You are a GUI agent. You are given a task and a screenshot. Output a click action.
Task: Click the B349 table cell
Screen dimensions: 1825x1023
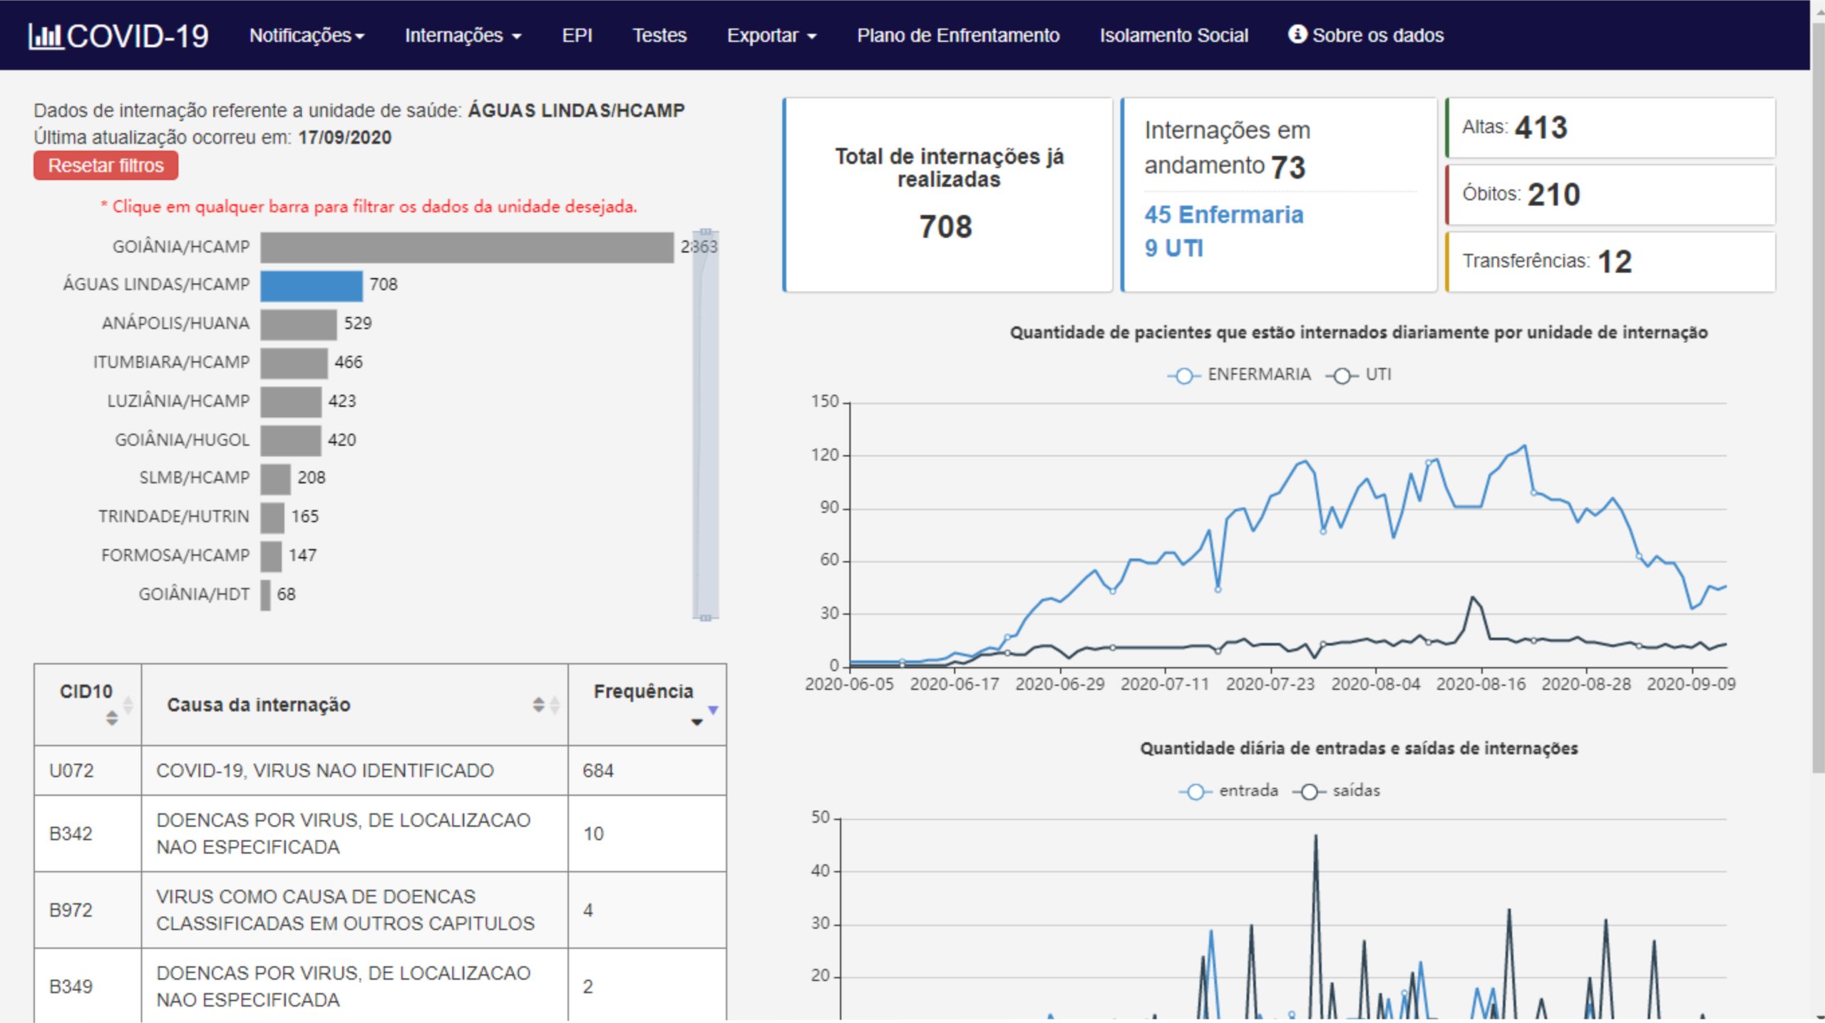pos(88,987)
